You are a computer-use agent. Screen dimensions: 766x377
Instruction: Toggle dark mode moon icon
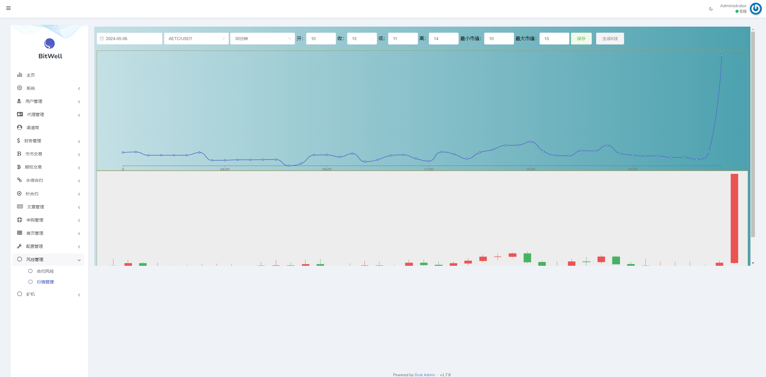tap(711, 9)
